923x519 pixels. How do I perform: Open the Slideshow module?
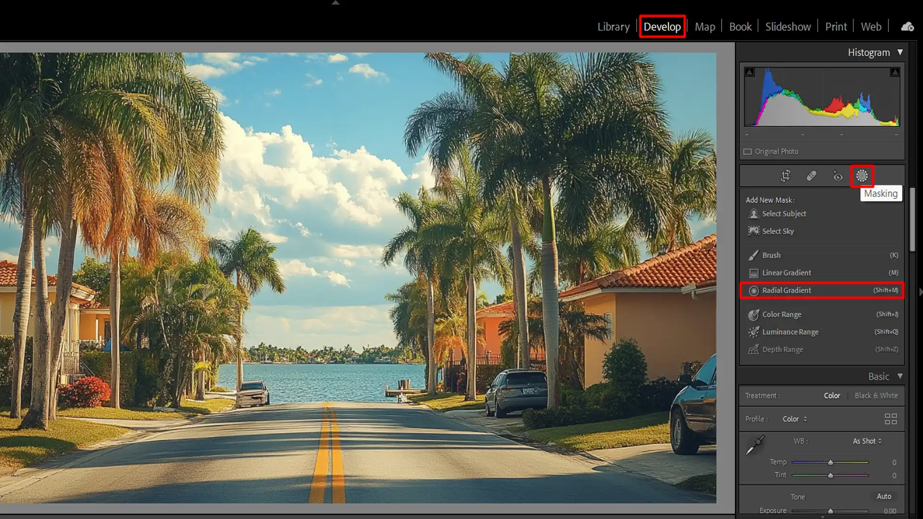tap(787, 27)
